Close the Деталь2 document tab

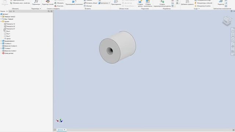[65, 130]
